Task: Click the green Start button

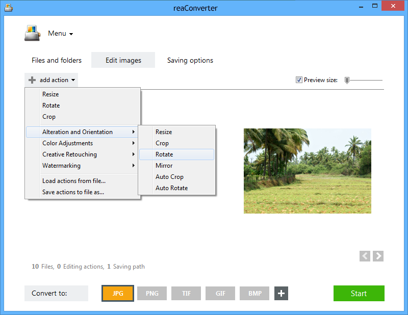Action: (x=359, y=294)
